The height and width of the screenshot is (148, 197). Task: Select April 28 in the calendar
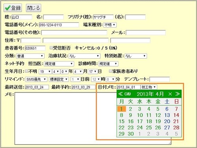click(176, 128)
